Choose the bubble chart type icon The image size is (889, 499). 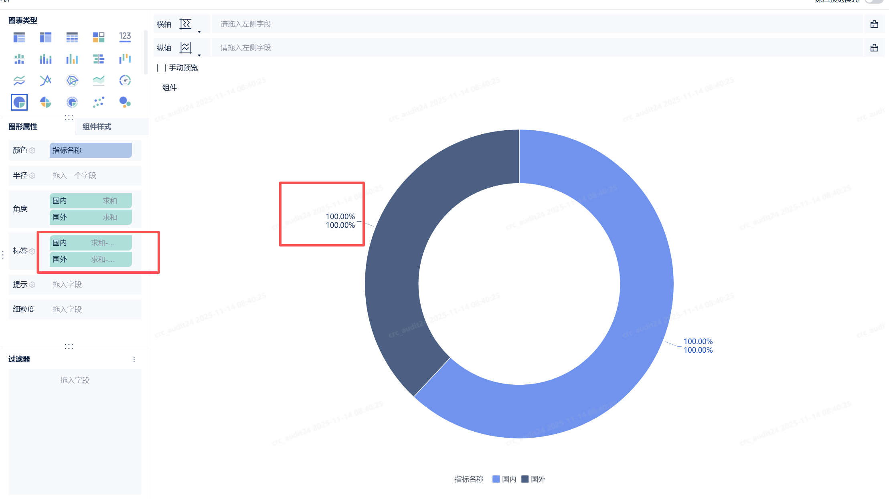click(x=125, y=102)
